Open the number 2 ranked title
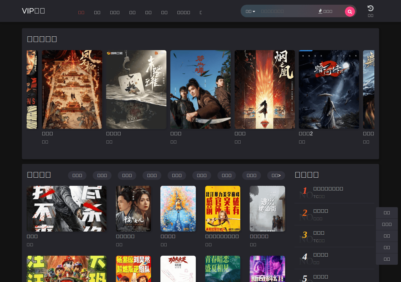 [321, 211]
